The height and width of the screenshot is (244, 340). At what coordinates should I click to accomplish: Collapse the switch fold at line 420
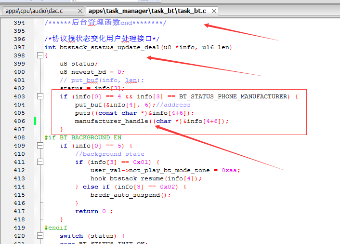[40, 235]
